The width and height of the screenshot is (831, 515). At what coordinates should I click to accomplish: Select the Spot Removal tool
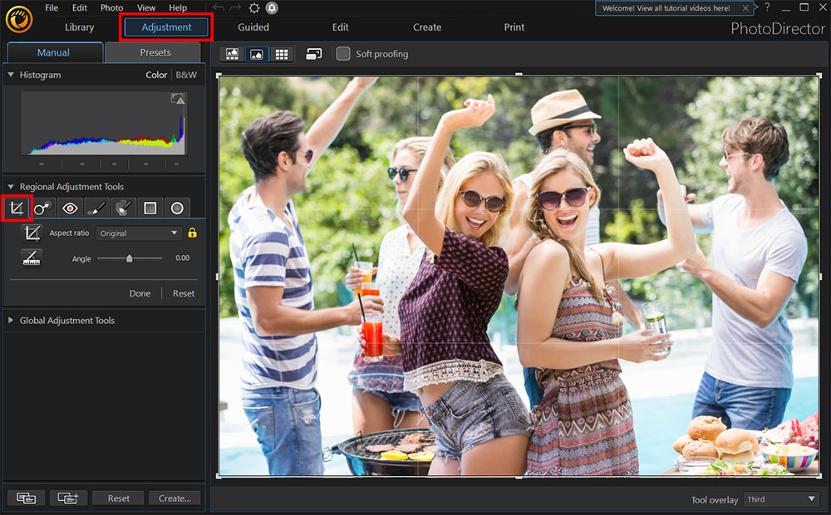point(42,208)
